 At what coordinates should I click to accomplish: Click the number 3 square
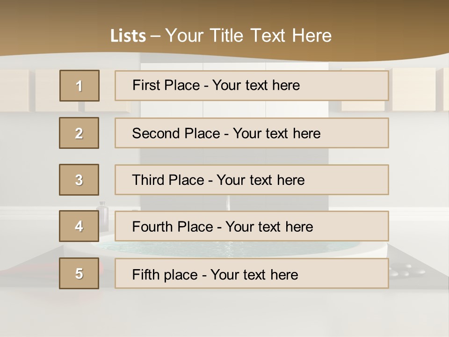(x=79, y=180)
